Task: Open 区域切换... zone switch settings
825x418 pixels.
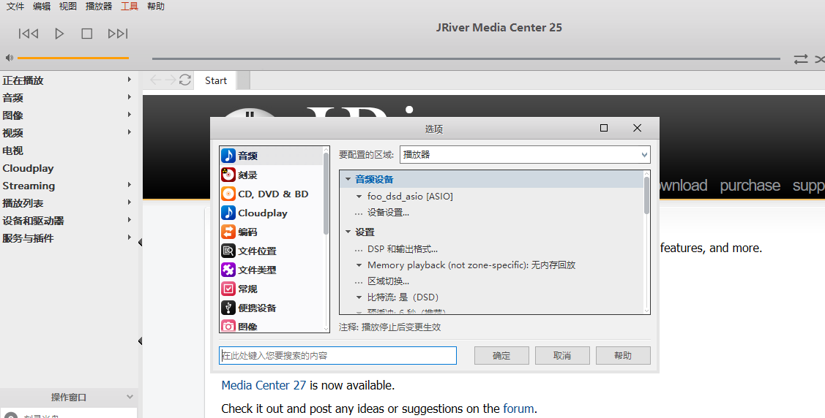Action: pyautogui.click(x=388, y=281)
